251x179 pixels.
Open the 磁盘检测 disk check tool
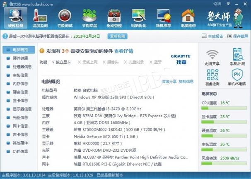tap(212, 77)
